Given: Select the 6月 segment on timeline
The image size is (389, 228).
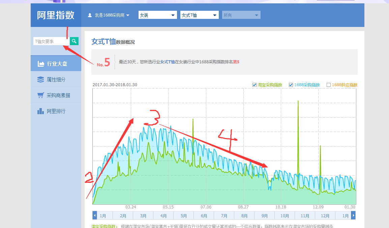Looking at the screenshot, I should 204,216.
